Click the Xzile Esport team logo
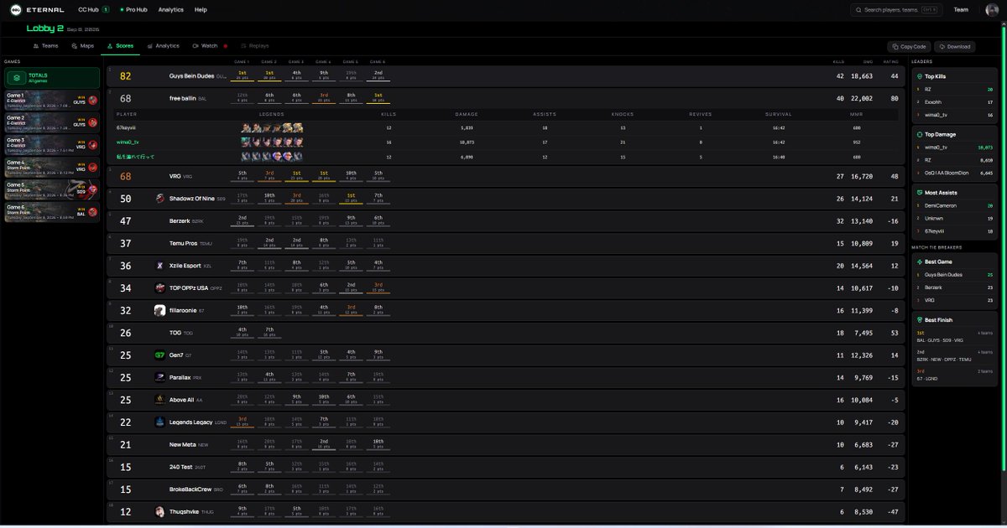This screenshot has height=528, width=1007. tap(159, 266)
